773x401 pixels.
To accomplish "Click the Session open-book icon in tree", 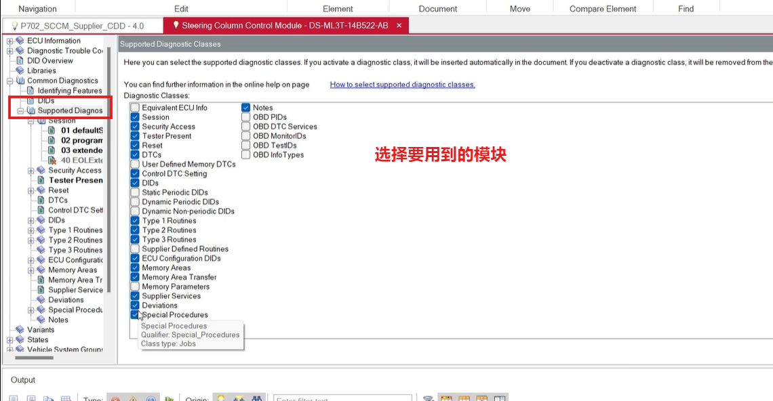I will [x=41, y=120].
